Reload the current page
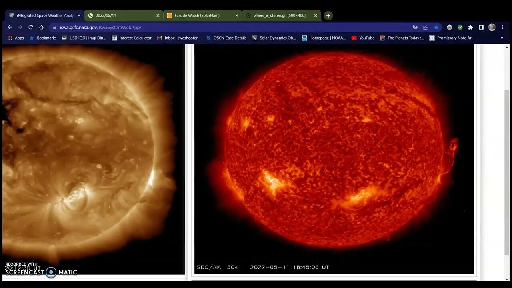Image resolution: width=512 pixels, height=288 pixels. (x=31, y=27)
